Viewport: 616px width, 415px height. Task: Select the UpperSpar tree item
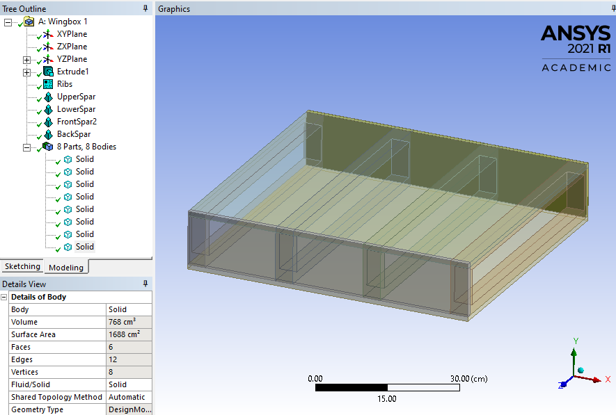tap(76, 97)
